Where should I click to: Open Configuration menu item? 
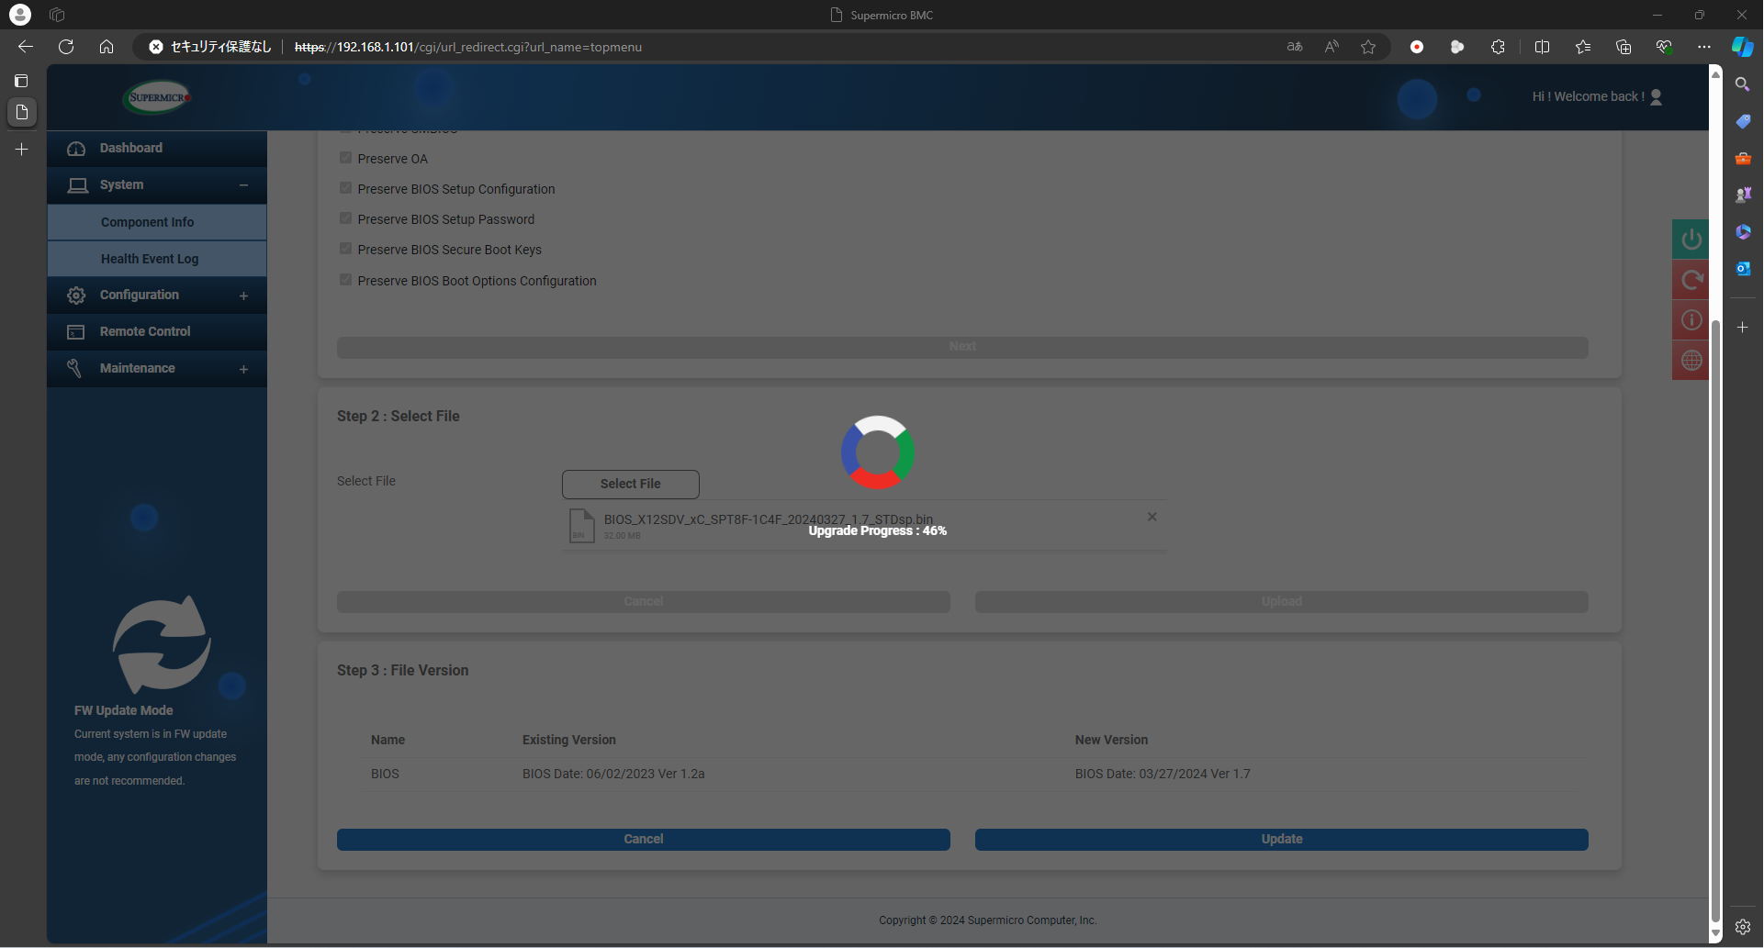(x=157, y=296)
